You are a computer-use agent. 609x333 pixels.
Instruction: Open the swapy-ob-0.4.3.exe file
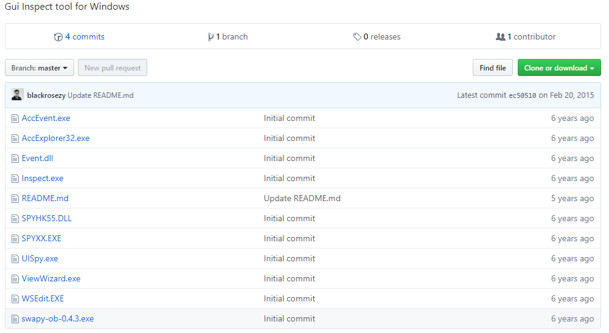coord(57,319)
